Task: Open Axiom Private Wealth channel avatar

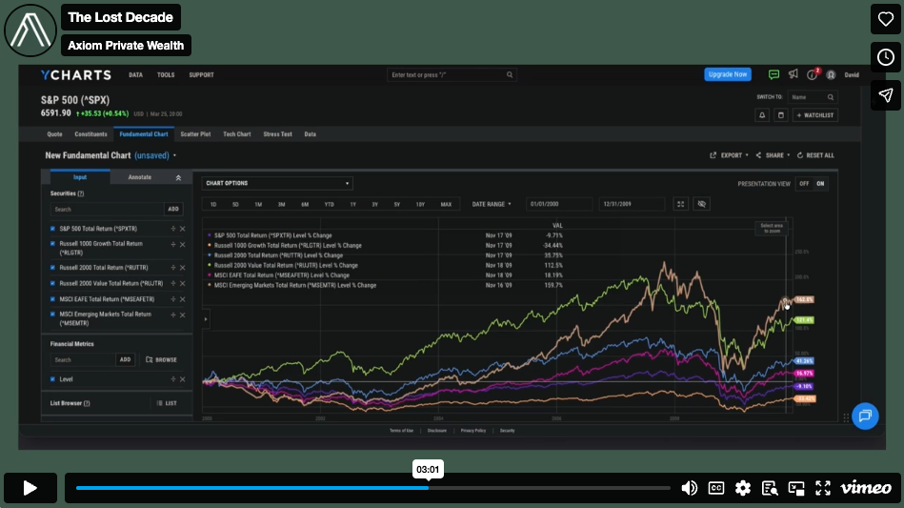Action: point(30,30)
